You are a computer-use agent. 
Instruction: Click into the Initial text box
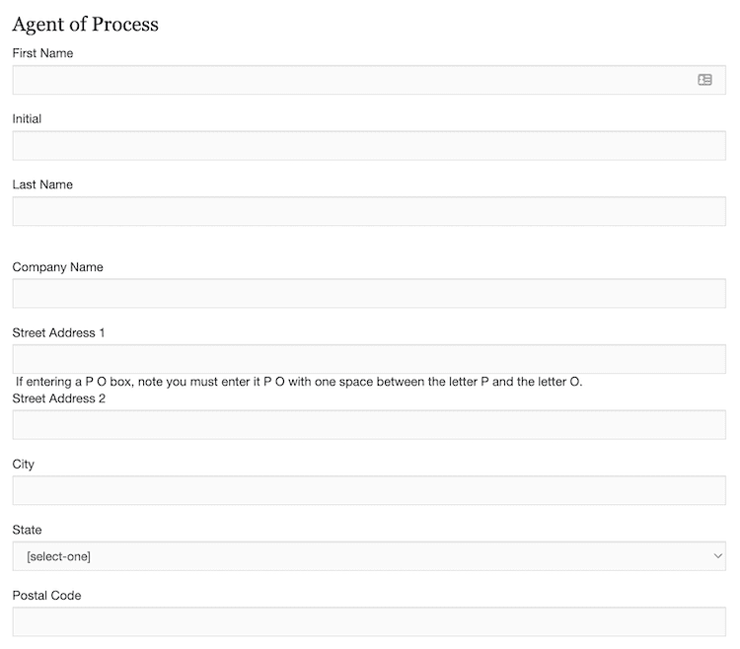pos(369,146)
